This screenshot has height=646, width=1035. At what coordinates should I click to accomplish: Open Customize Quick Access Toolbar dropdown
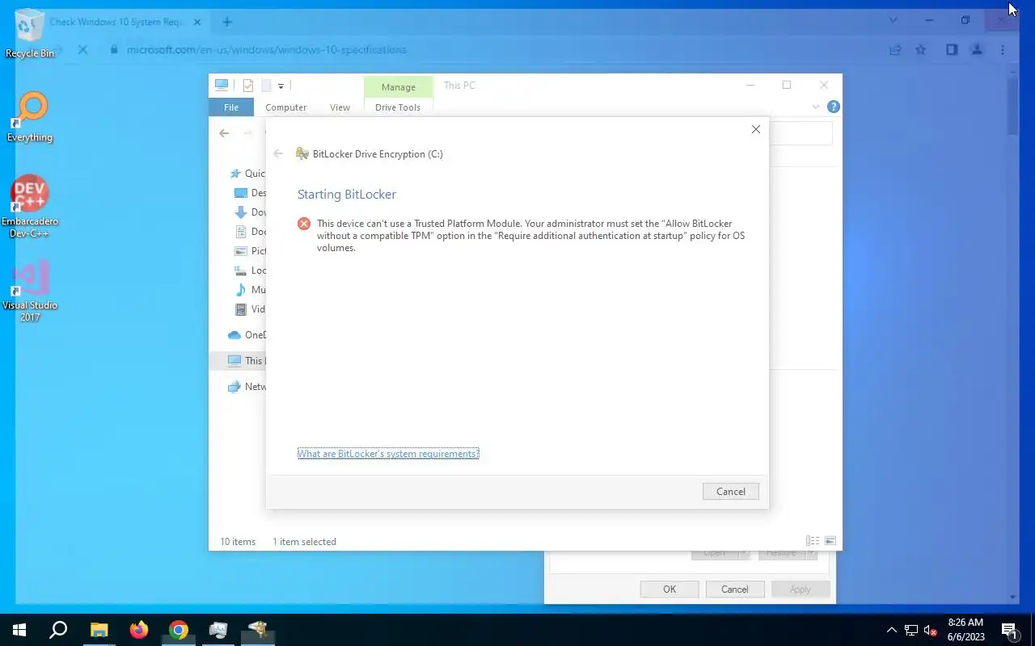[281, 86]
